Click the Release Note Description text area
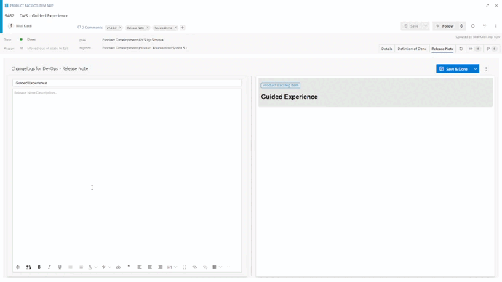 127,174
